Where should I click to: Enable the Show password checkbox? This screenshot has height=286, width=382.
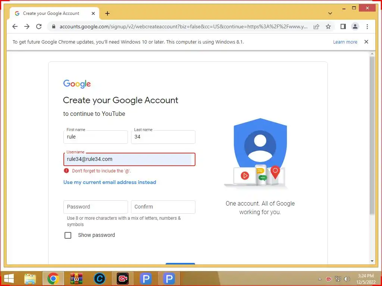click(68, 235)
